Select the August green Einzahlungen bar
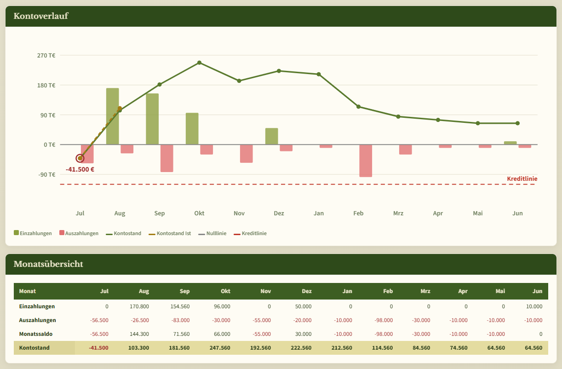The width and height of the screenshot is (562, 369). tap(113, 116)
